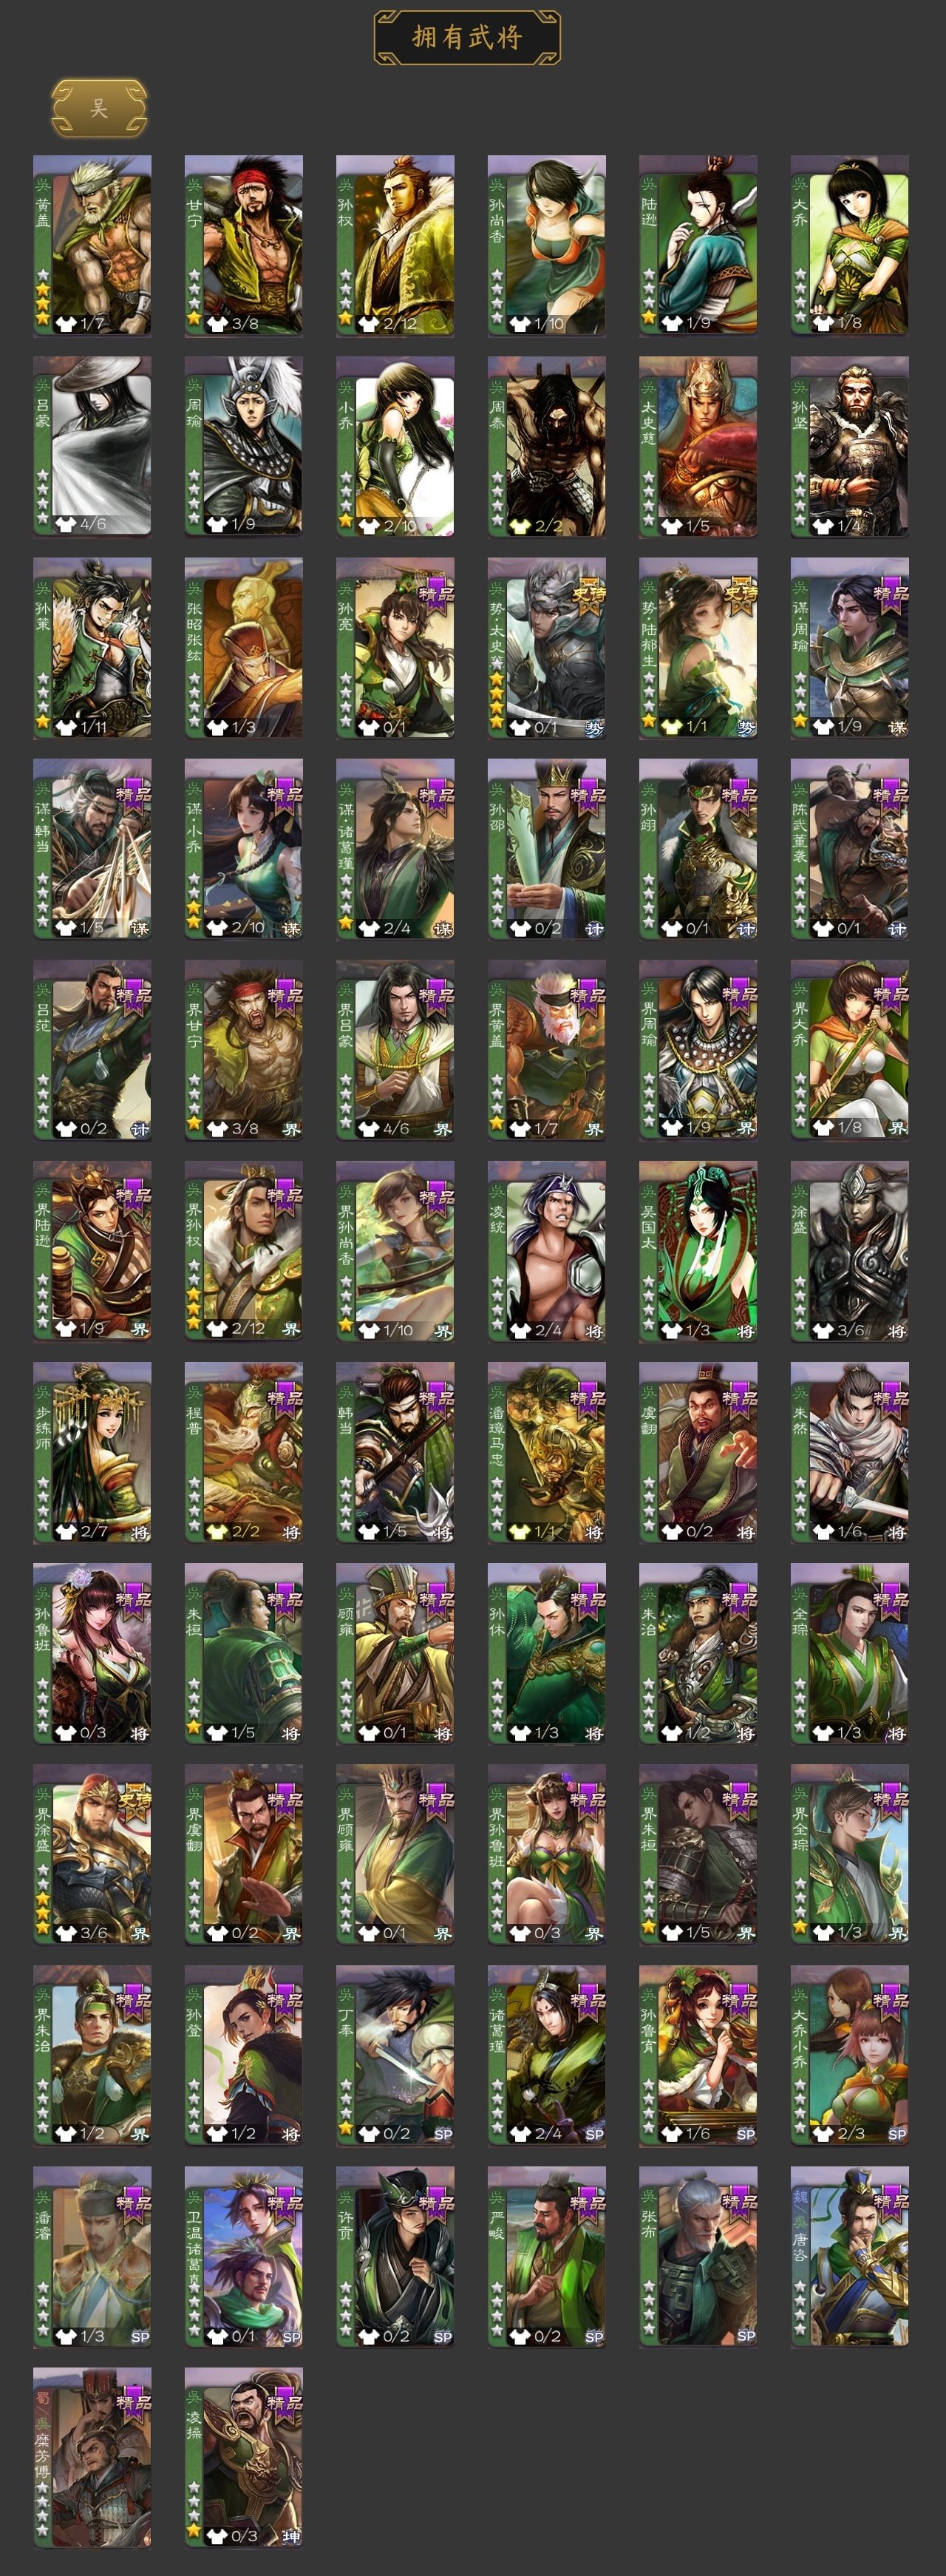The image size is (946, 2576).
Task: Open the 张昭张纮 general card
Action: tap(243, 647)
